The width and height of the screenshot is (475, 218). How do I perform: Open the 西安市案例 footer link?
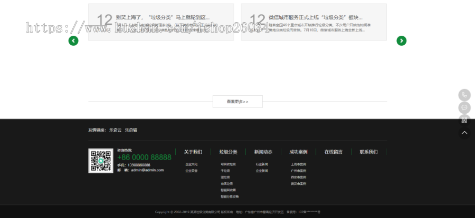point(298,177)
